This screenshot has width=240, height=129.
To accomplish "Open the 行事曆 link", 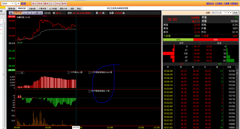I will (x=226, y=4).
